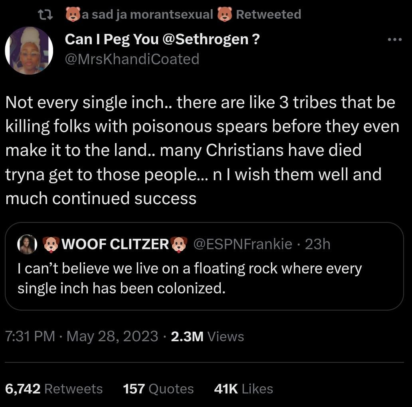412x407 pixels.
Task: Click the @ESPNFrankie handle
Action: [242, 244]
